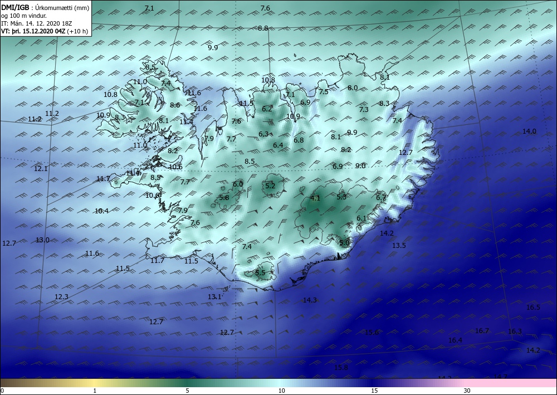Click the 8.0 value on the map

tap(353, 87)
